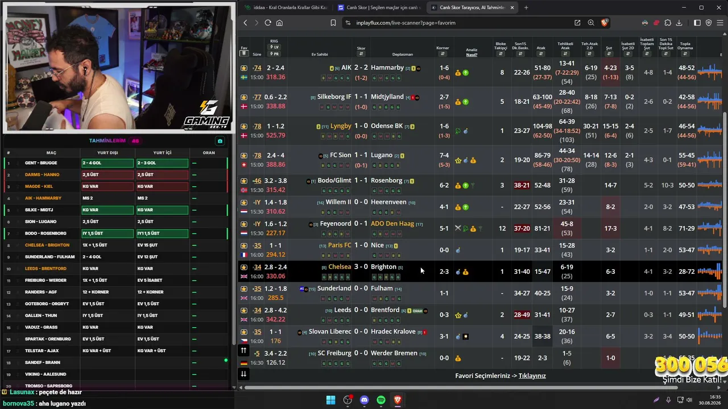Screen dimensions: 728x409
Task: Open the browser downloads icon
Action: 679,23
